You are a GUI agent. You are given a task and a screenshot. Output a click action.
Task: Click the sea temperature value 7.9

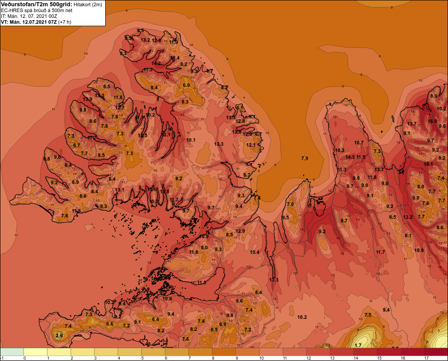[x=305, y=158]
